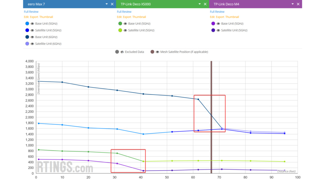The image size is (320, 180).
Task: Open Full Review for TP-Link Deco M4
Action: pyautogui.click(x=217, y=12)
